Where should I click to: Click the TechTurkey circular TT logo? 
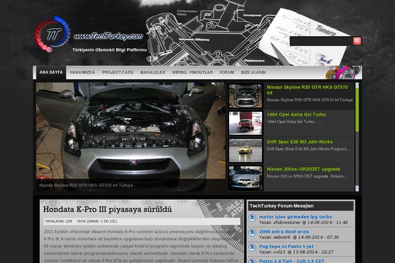click(x=53, y=34)
